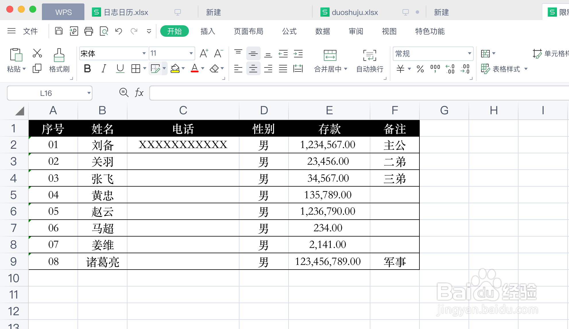Decrease font size with A- icon
Image resolution: width=569 pixels, height=329 pixels.
tap(218, 53)
